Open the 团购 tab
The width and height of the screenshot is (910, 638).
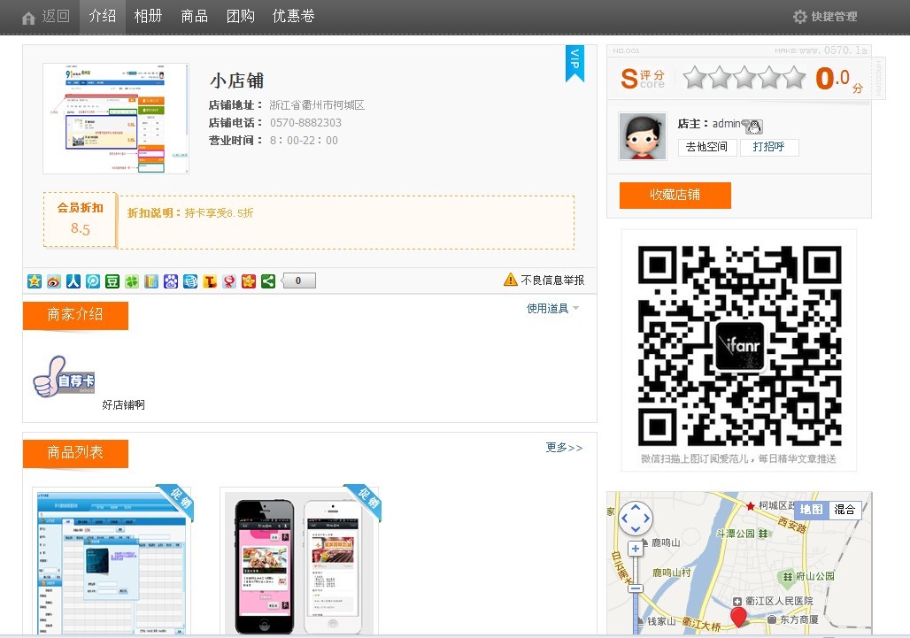tap(240, 16)
